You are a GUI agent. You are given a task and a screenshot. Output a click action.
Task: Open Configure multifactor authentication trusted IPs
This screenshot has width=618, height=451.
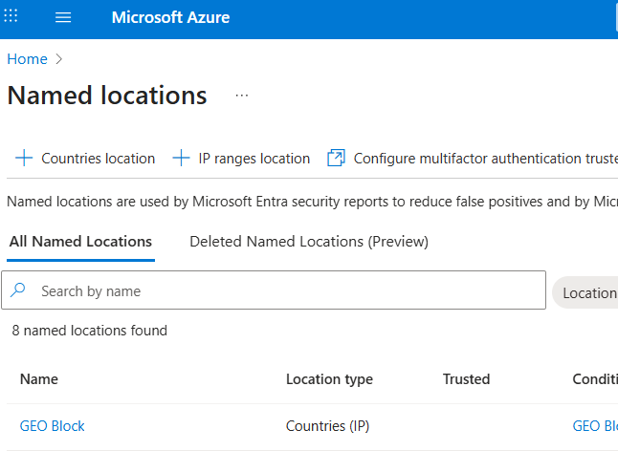pos(473,159)
